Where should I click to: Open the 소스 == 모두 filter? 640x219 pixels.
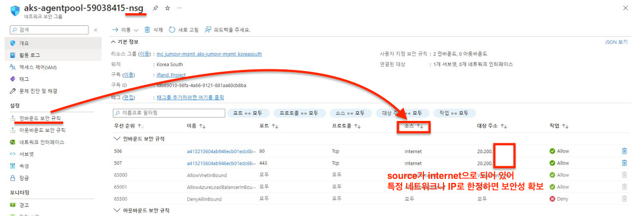[x=350, y=113]
